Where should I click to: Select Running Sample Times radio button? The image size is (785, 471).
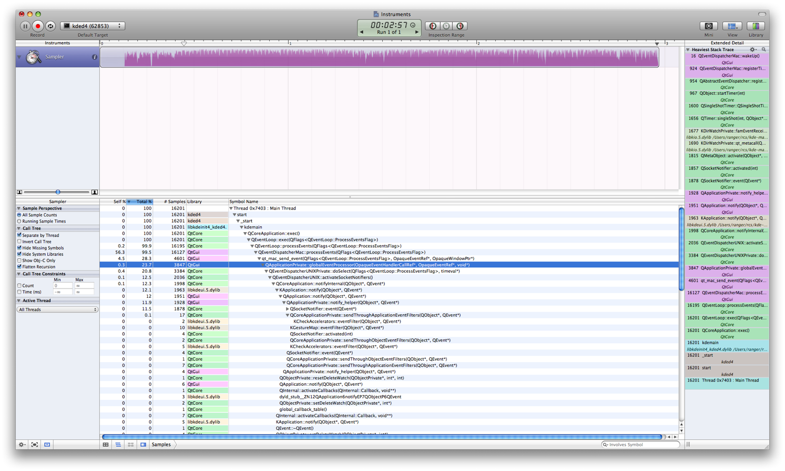coord(19,221)
